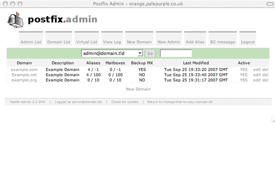275x183 pixels.
Task: Select New Domain in the navigation bar
Action: point(139,42)
